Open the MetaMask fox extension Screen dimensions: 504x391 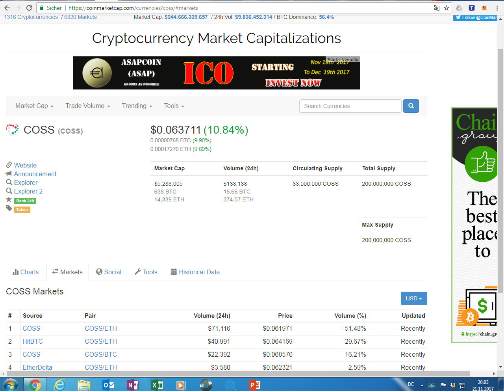484,8
